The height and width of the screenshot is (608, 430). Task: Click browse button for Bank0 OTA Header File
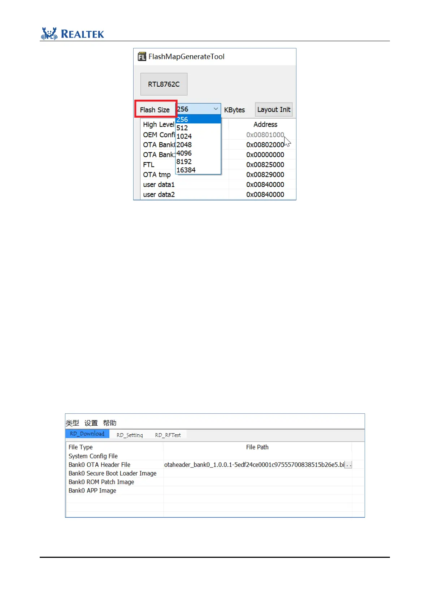(x=348, y=465)
